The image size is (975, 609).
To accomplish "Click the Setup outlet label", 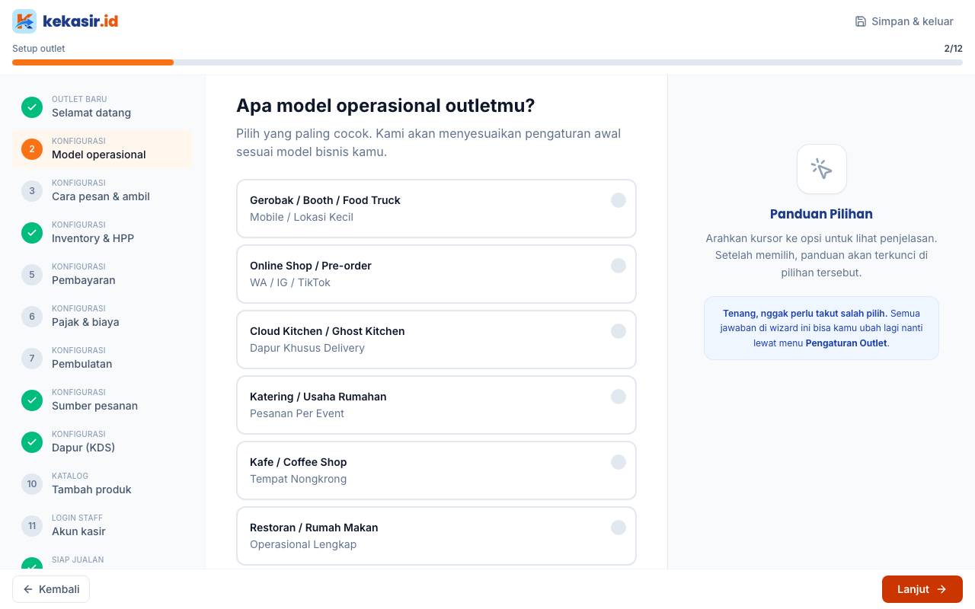I will (39, 49).
